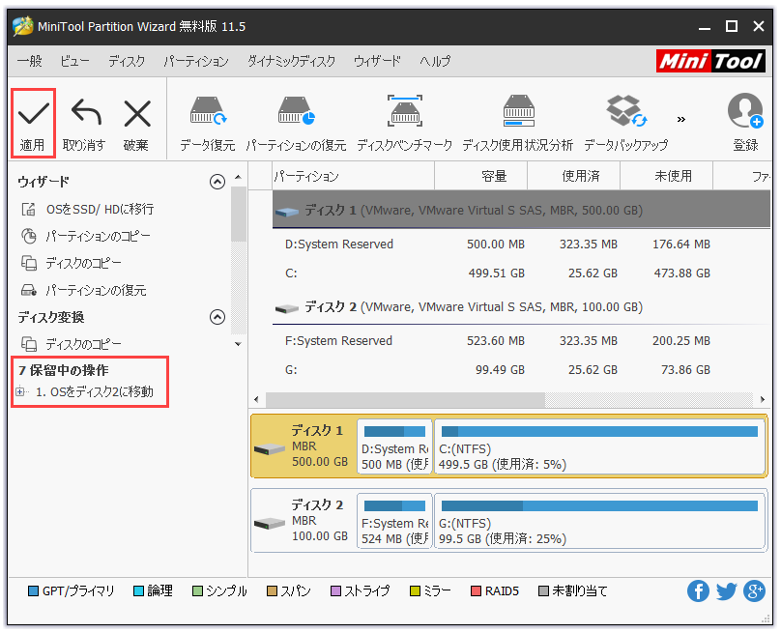Select ディスク 2 row in partition list
The height and width of the screenshot is (633, 781).
click(521, 307)
